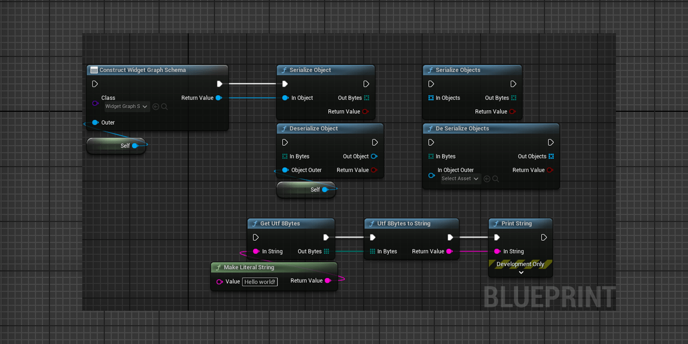Image resolution: width=688 pixels, height=344 pixels.
Task: Click the Outer pin on Construct Widget Graph Schema
Action: tap(95, 123)
